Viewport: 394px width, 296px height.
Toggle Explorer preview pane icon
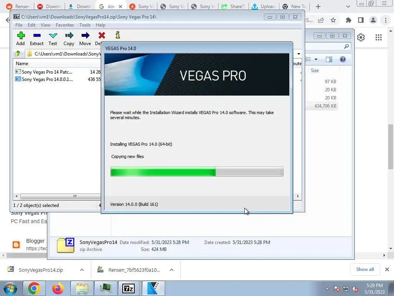tap(329, 59)
